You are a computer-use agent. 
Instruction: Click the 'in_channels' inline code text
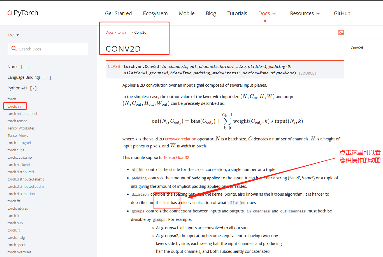[x=258, y=211]
